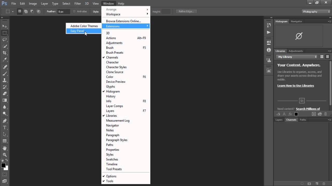Image resolution: width=332 pixels, height=186 pixels.
Task: Select the Lasso tool
Action: pos(5,40)
